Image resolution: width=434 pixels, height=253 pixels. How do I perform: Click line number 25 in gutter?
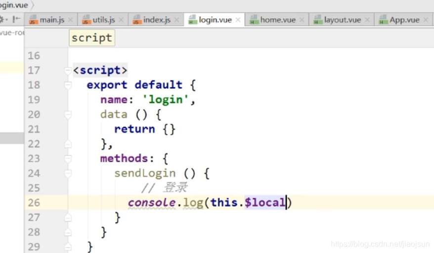pyautogui.click(x=34, y=188)
